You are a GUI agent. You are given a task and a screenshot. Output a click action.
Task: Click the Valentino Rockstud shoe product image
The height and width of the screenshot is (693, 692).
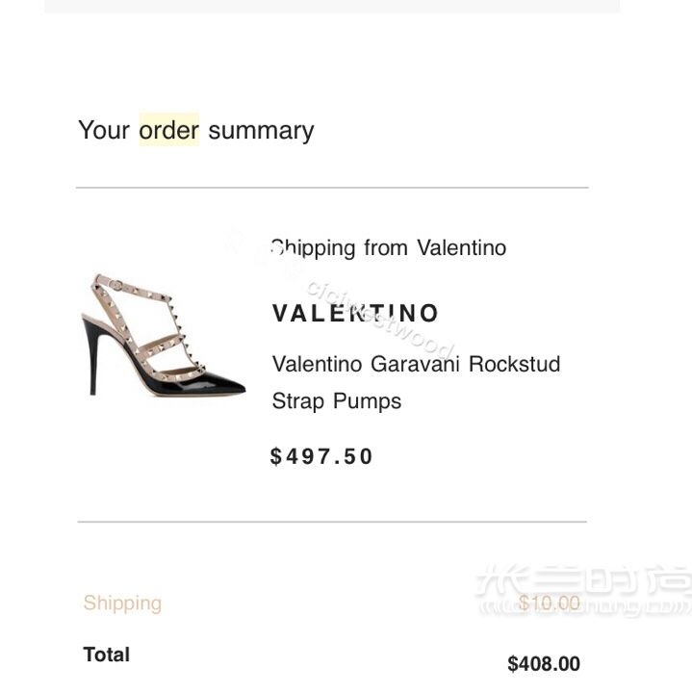pos(163,335)
